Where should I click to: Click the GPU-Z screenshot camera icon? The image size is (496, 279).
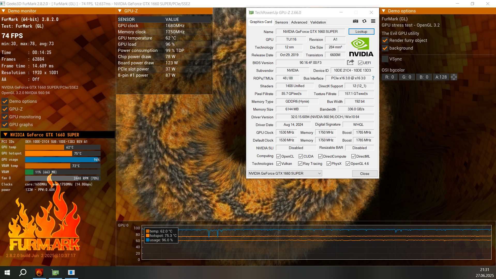pyautogui.click(x=356, y=21)
